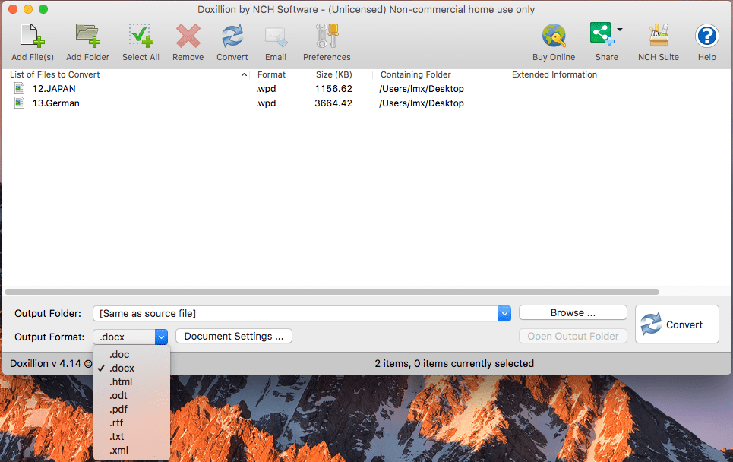Screen dimensions: 733x462
Task: Open the NCH Suite icon
Action: 659,36
